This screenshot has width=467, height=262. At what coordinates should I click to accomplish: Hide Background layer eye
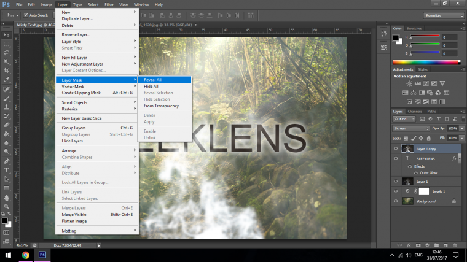[x=396, y=201]
